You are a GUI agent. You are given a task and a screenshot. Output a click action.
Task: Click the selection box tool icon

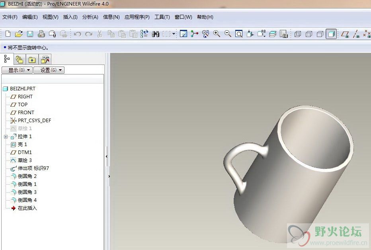[166, 34]
